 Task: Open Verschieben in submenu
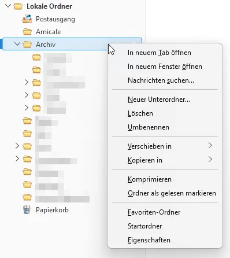(x=165, y=146)
